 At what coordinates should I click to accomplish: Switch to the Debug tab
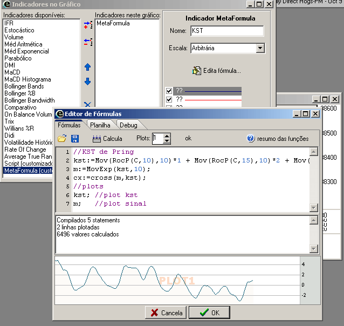point(128,125)
